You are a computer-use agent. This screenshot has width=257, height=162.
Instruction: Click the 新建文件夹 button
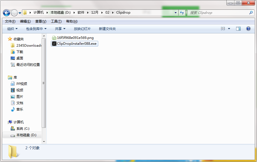coord(107,29)
